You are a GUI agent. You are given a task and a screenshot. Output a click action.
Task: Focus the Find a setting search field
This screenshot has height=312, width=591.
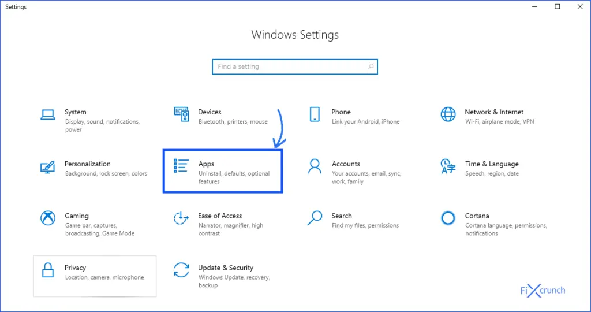[295, 67]
